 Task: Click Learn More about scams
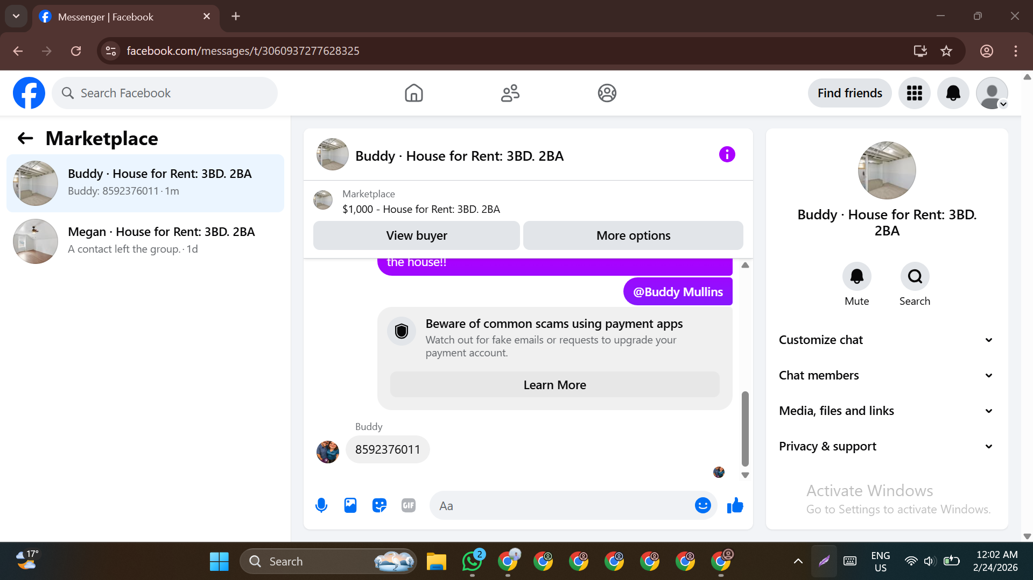554,385
